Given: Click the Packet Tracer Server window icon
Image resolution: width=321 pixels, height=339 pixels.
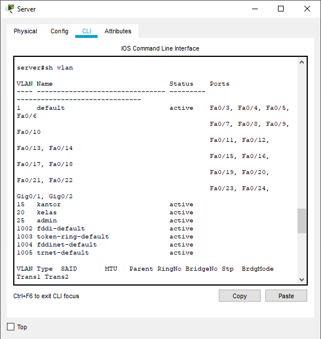Looking at the screenshot, I should 10,9.
